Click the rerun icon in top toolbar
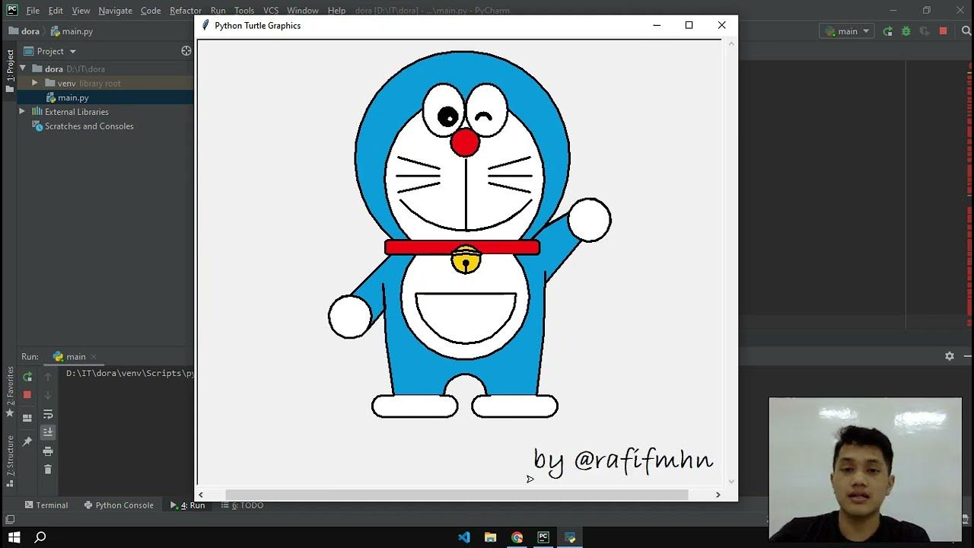The height and width of the screenshot is (548, 974). [x=888, y=31]
